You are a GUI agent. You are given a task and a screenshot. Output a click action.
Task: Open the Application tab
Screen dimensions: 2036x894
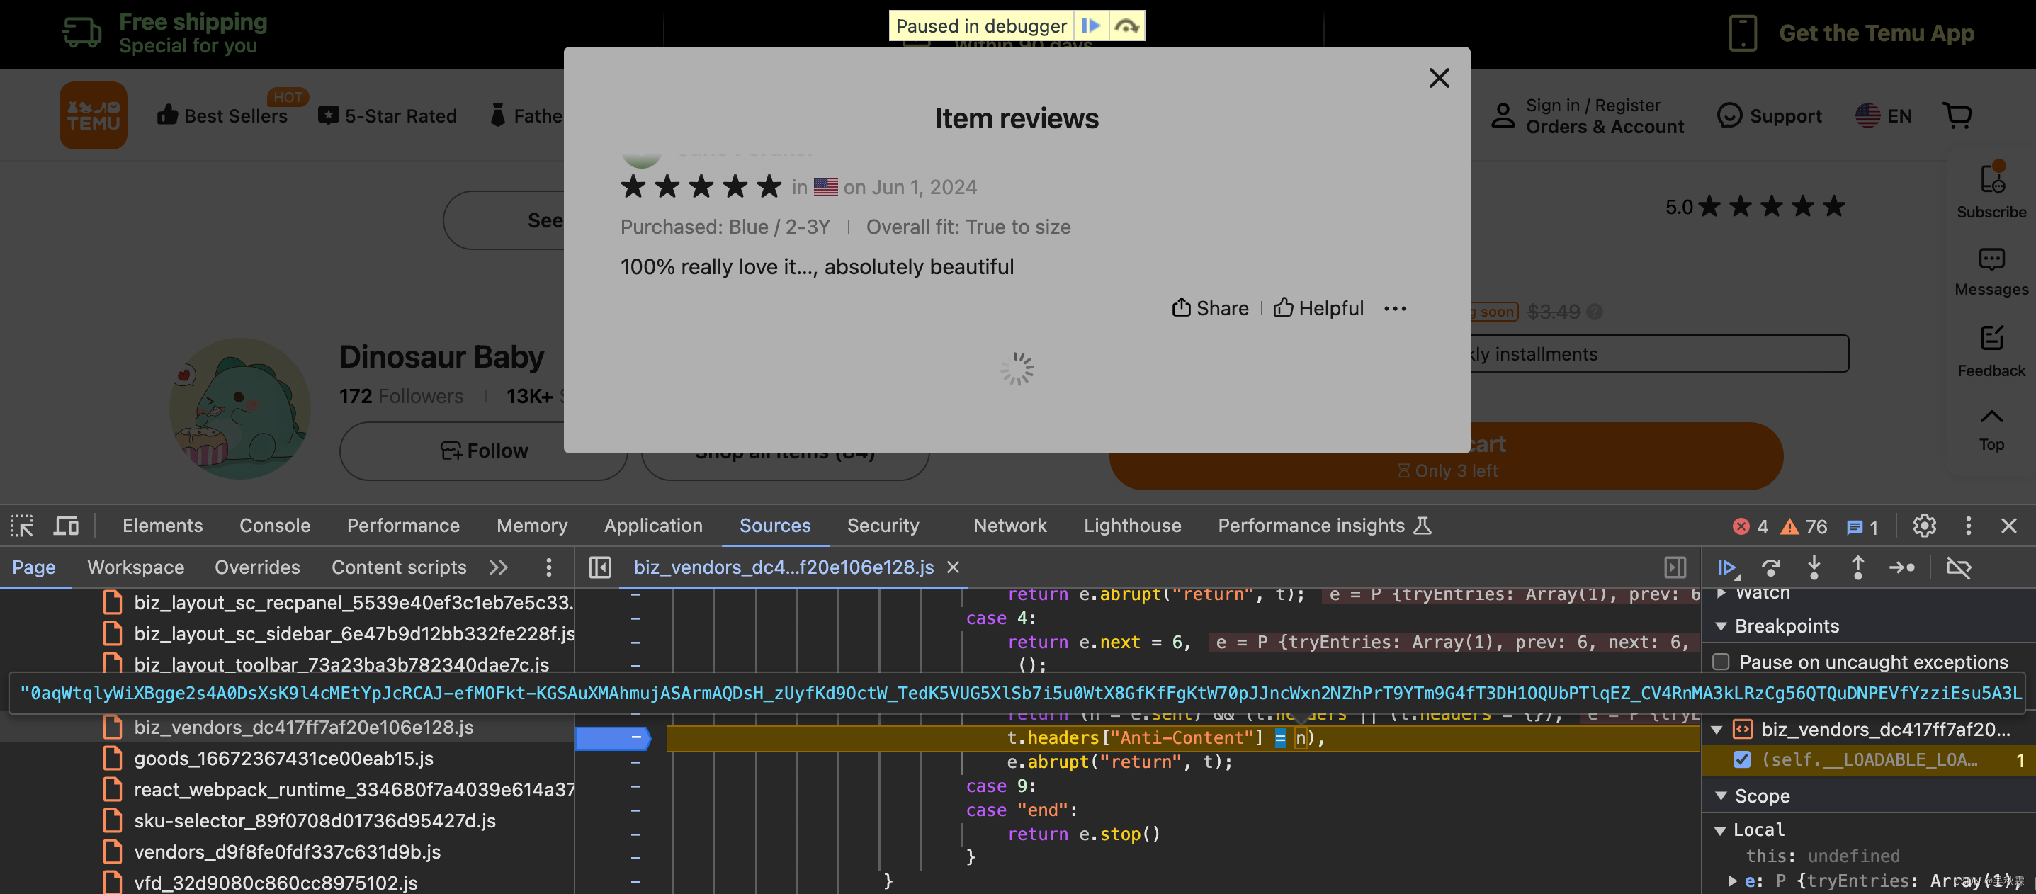(653, 526)
